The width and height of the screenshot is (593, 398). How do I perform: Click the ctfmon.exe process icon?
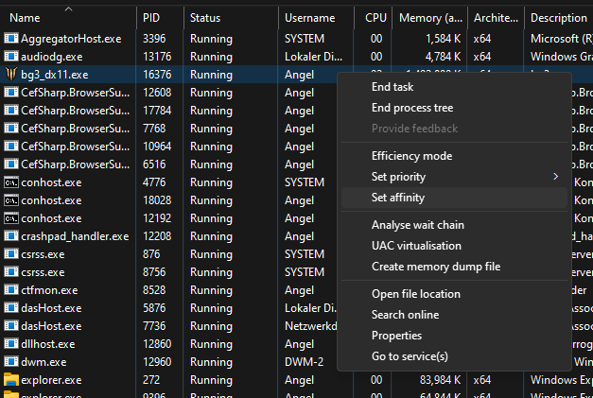coord(10,290)
